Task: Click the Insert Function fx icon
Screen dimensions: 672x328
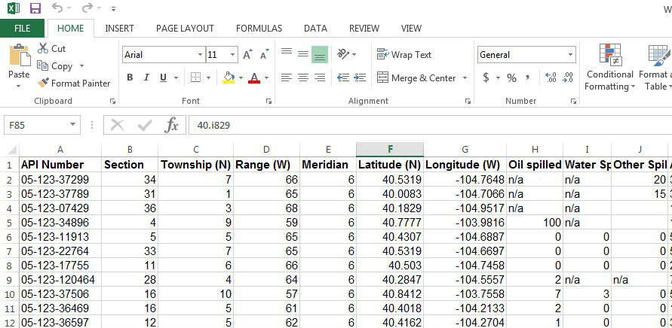Action: click(x=171, y=126)
